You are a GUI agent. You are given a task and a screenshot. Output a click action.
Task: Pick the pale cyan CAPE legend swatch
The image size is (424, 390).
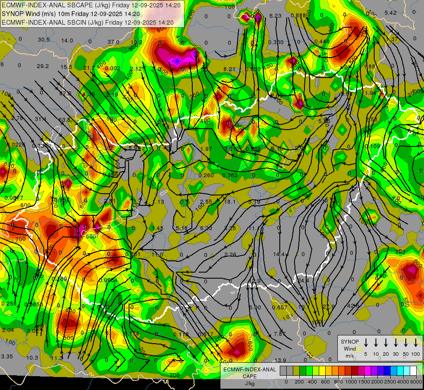coord(406,370)
